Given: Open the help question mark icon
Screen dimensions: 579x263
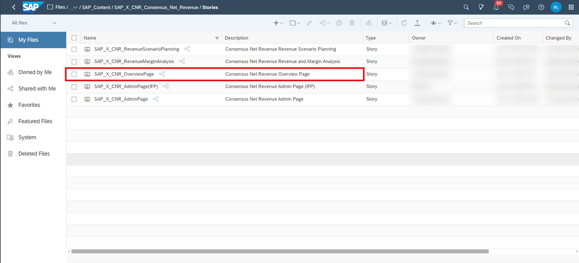Looking at the screenshot, I should [541, 7].
